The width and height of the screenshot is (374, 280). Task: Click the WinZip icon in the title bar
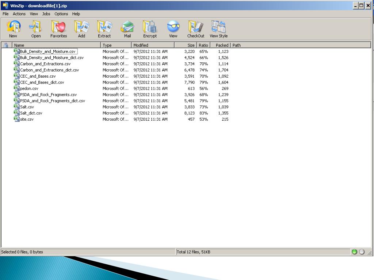coord(5,5)
